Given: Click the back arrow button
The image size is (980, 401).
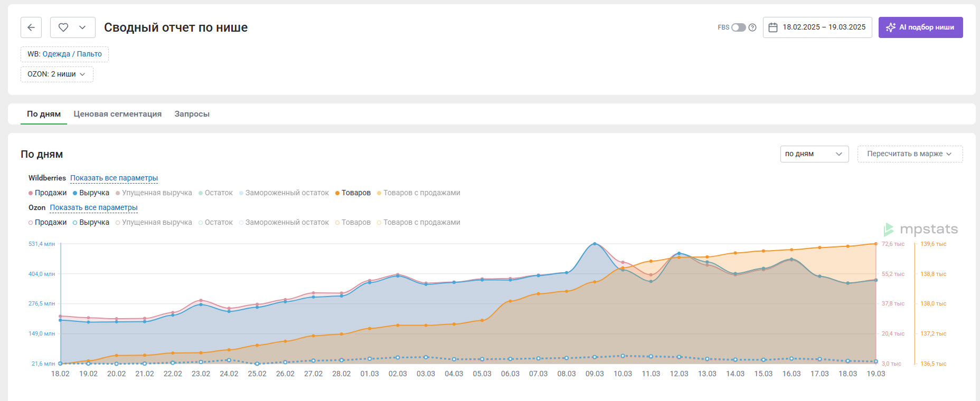Looking at the screenshot, I should tap(31, 27).
